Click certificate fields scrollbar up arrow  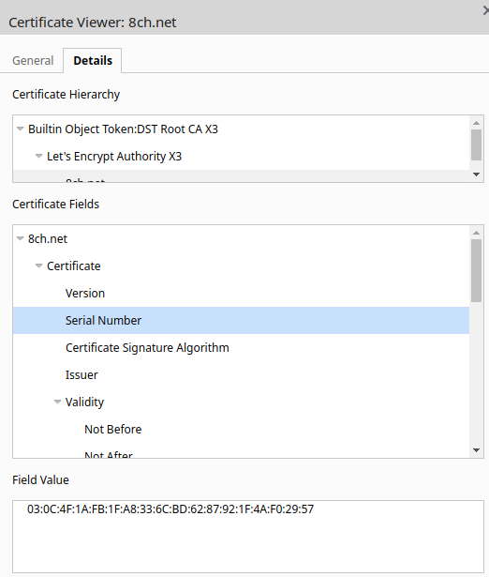(x=477, y=233)
